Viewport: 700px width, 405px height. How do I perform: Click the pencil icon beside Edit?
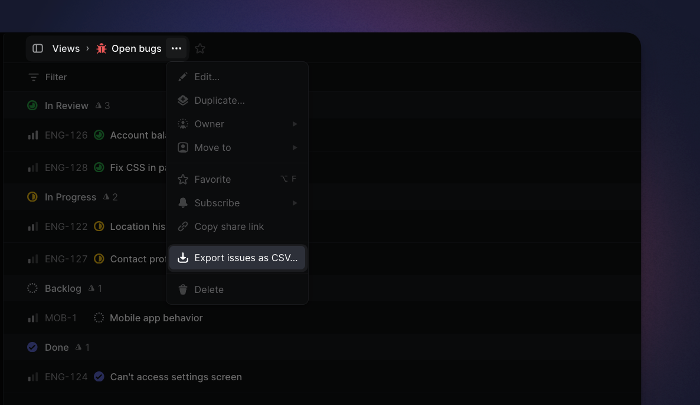tap(183, 76)
